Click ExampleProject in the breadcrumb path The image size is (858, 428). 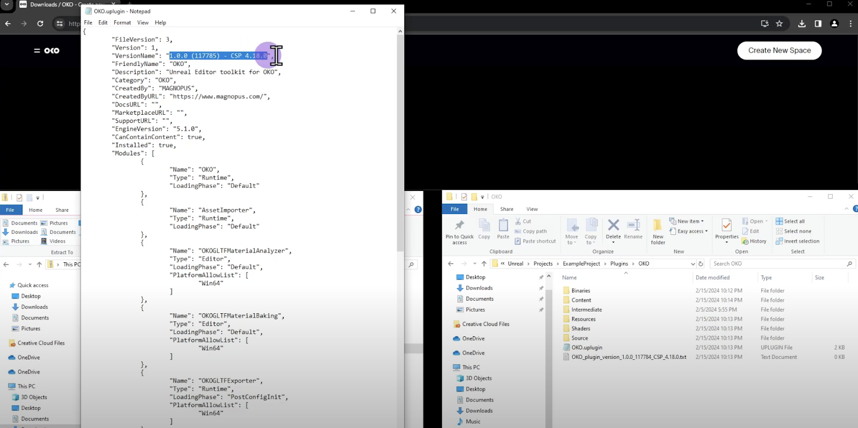click(x=581, y=264)
